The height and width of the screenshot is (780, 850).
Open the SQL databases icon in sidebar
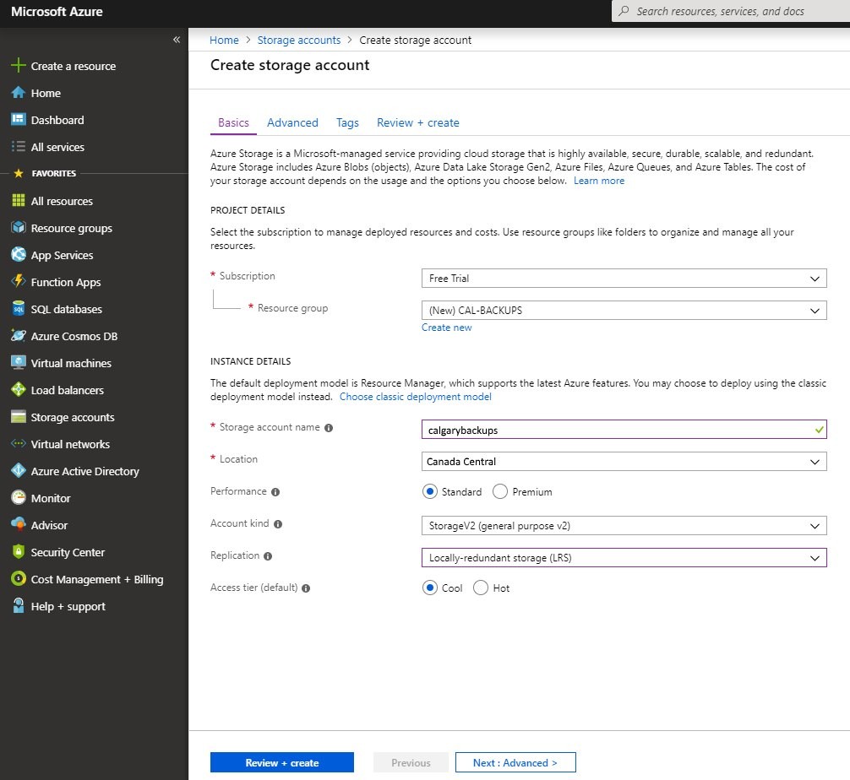[18, 309]
